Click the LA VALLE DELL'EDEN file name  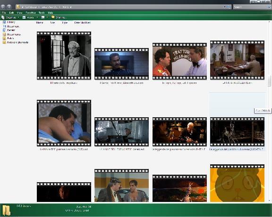(122, 149)
